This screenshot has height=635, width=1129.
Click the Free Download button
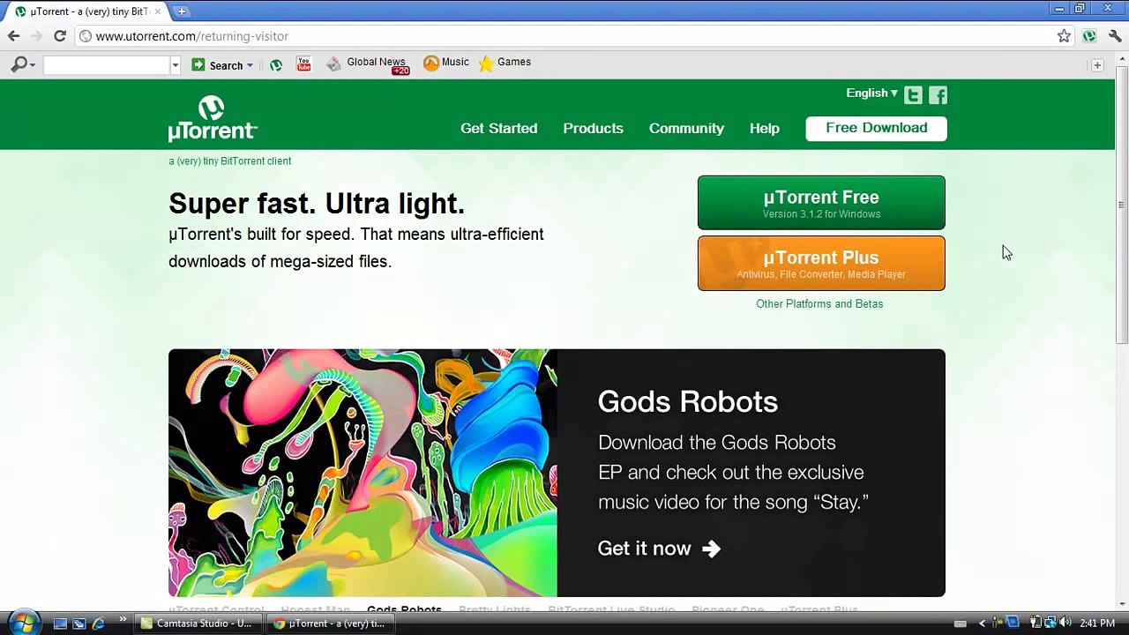pos(876,129)
